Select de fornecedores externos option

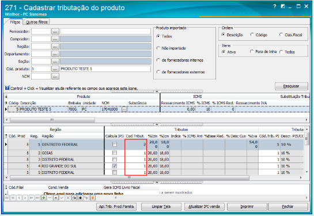(158, 72)
